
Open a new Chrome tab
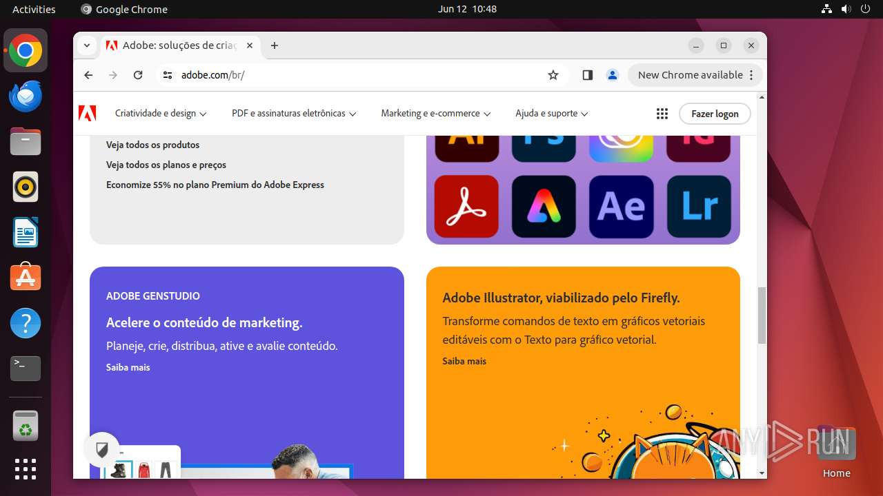pyautogui.click(x=275, y=45)
